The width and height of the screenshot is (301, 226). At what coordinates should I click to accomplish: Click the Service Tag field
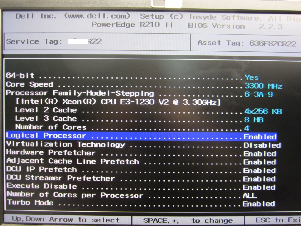pos(97,42)
